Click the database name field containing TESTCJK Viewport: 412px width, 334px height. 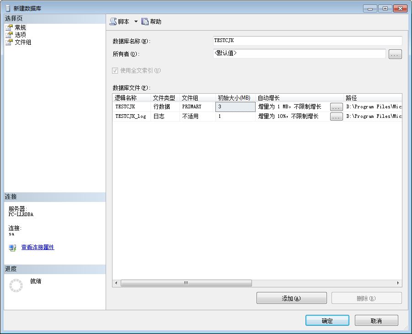(x=307, y=41)
